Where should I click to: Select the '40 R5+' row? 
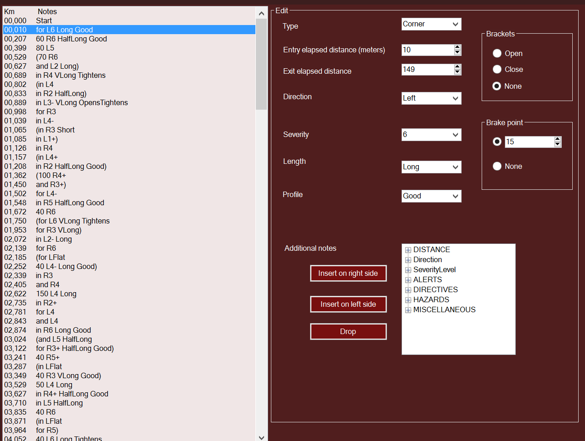point(129,357)
